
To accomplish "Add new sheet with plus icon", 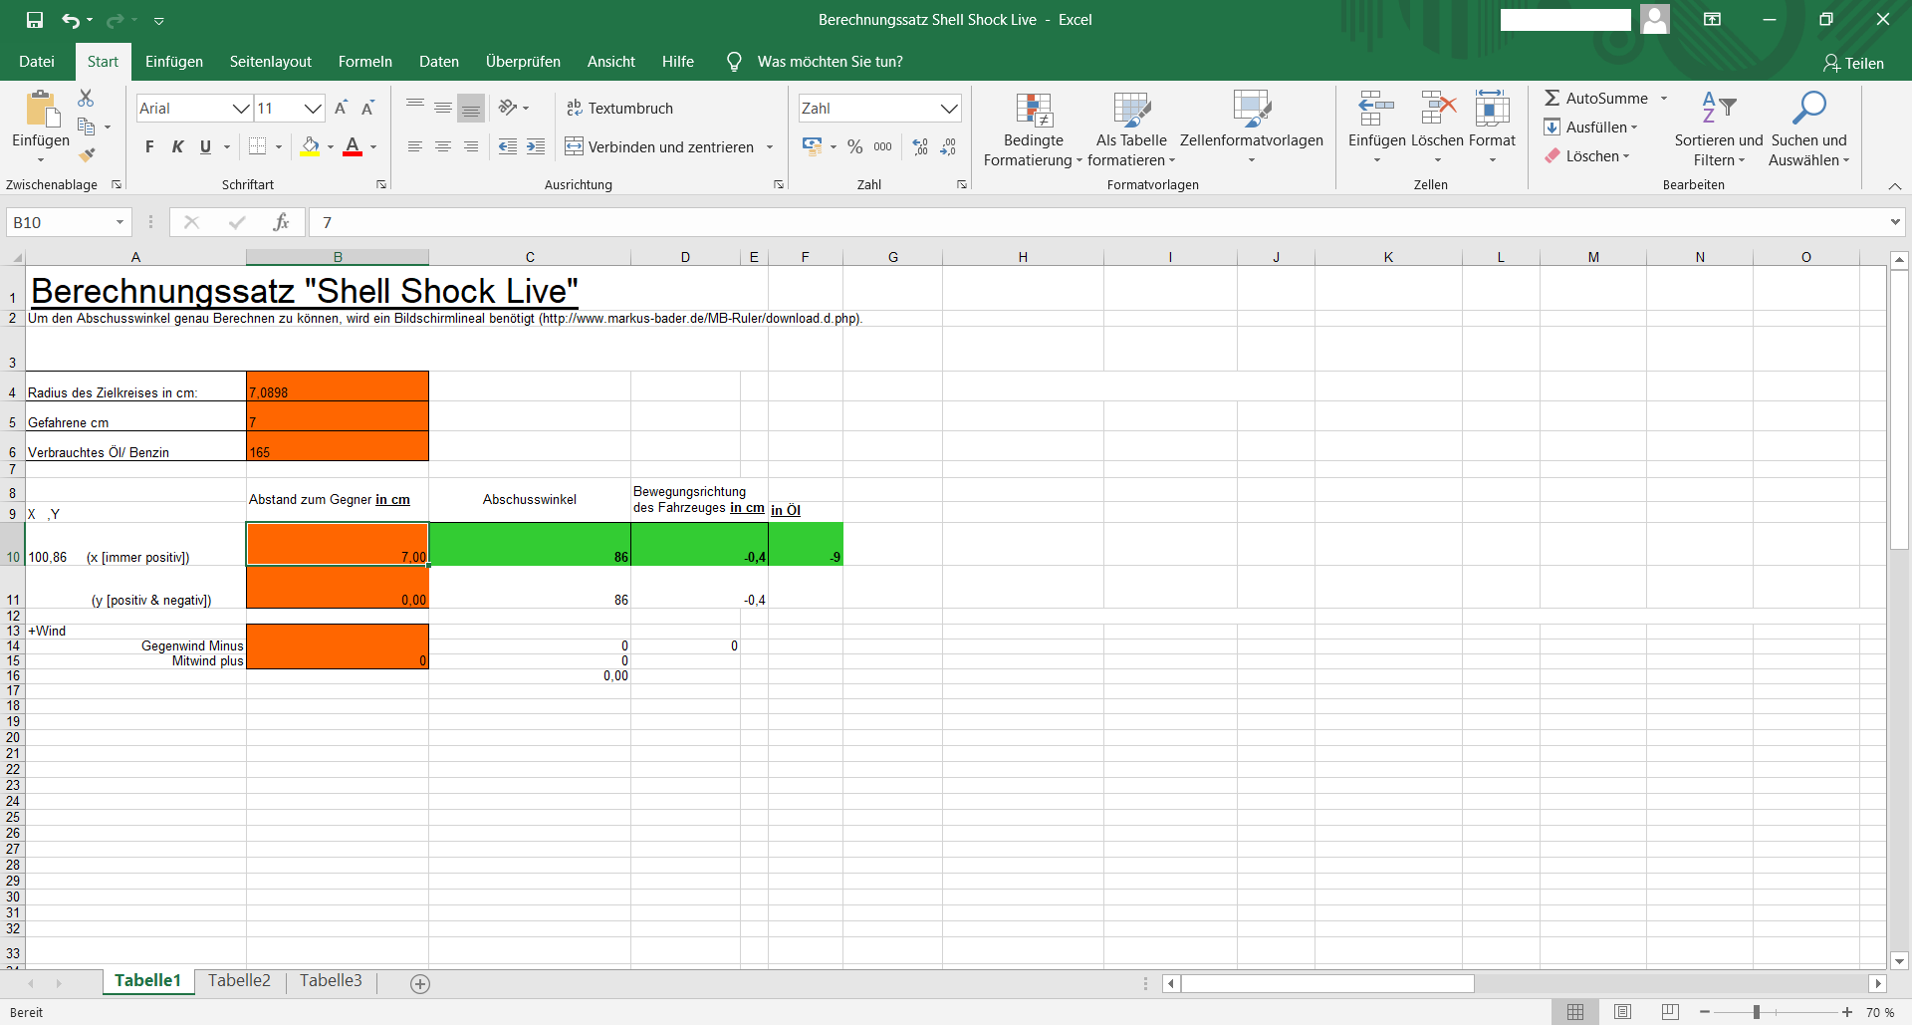I will click(420, 984).
